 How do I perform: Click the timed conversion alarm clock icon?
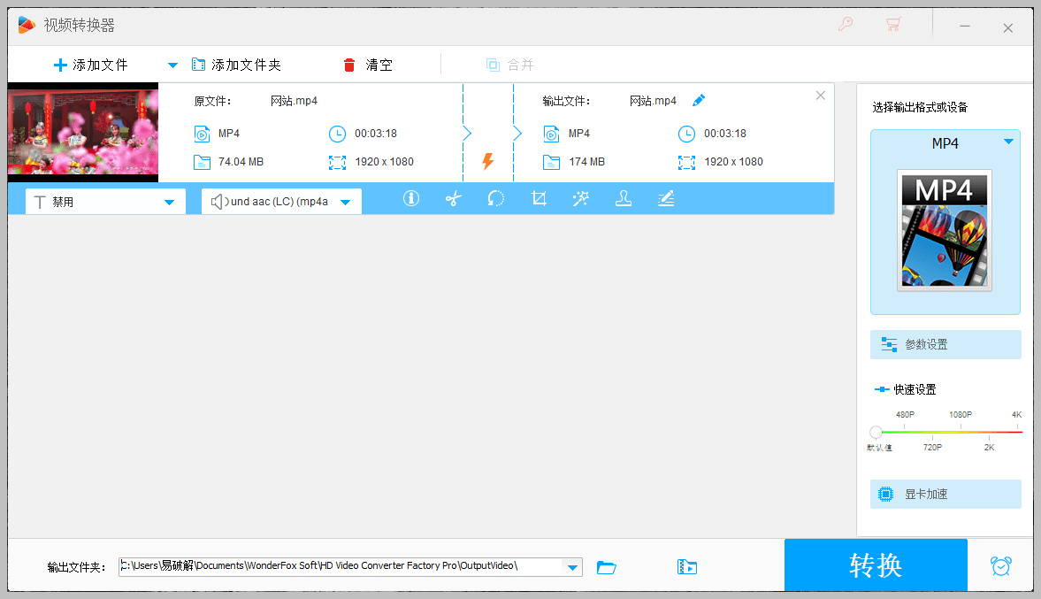pos(1000,564)
